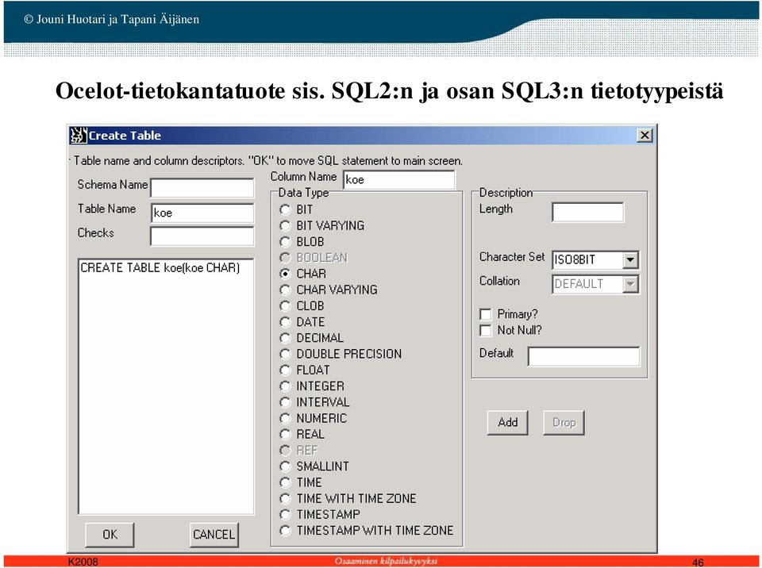The image size is (762, 568).
Task: Select the REAL data type
Action: (x=285, y=435)
